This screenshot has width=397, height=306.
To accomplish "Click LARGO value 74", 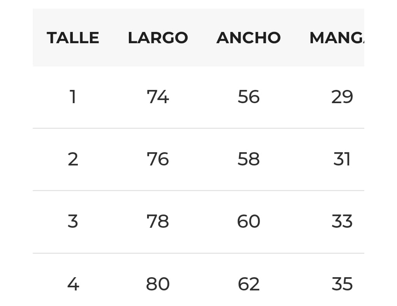I will [158, 97].
